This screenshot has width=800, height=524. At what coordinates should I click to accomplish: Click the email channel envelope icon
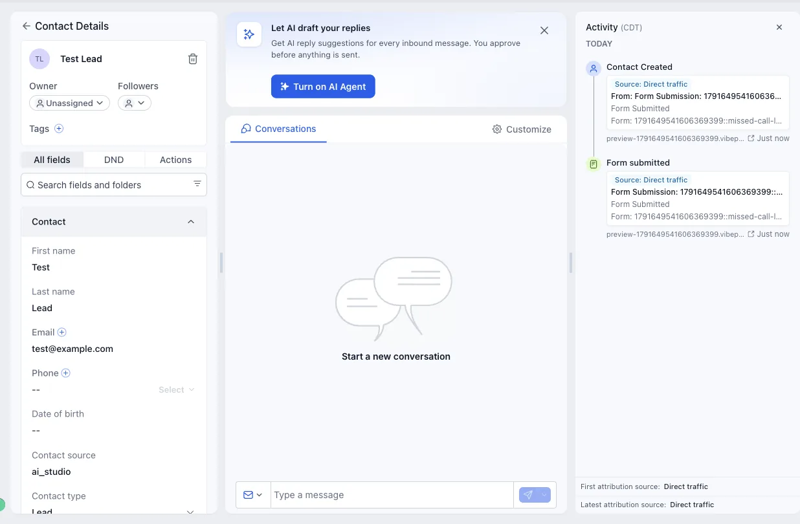tap(249, 495)
